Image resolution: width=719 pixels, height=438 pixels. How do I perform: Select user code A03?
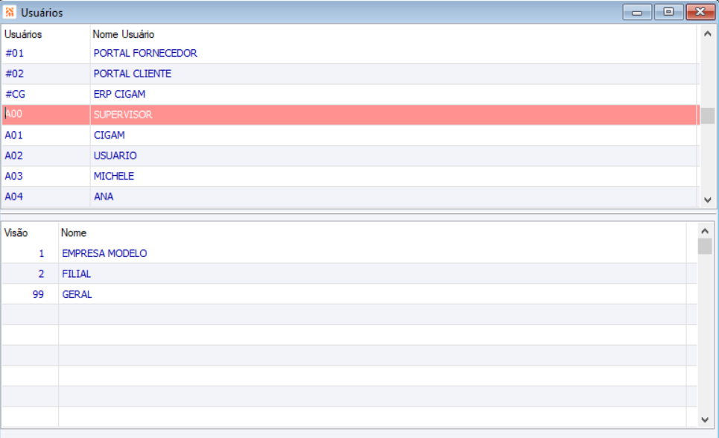pos(13,176)
